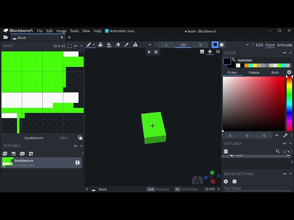This screenshot has height=220, width=294.
Task: Select booktexture thumbnail in Textures list
Action: click(x=7, y=162)
